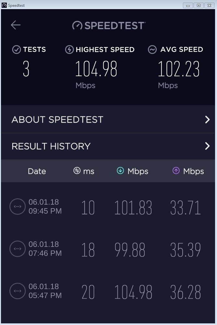
Task: Open the ABOUT SPEEDTEST menu row
Action: pos(108,119)
